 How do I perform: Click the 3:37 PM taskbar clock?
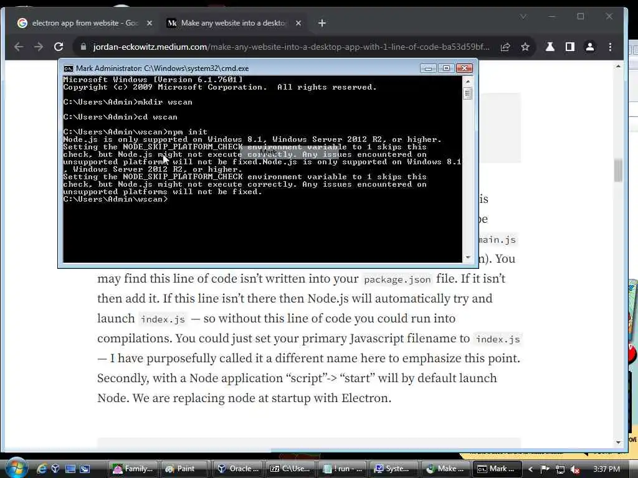[x=606, y=469]
